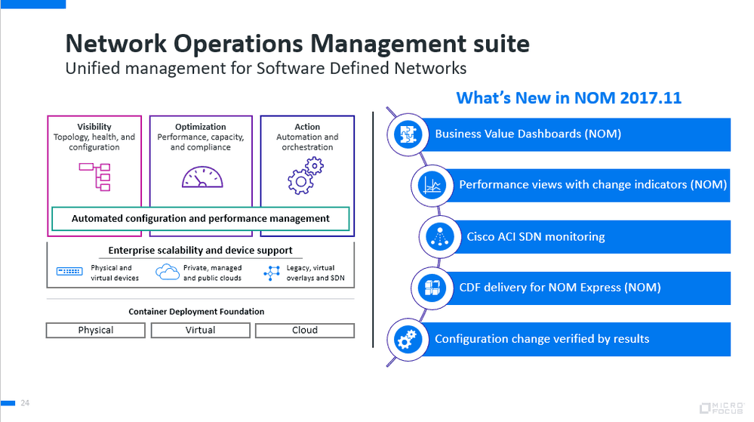Click the physical devices switch icon
This screenshot has width=754, height=422.
tap(70, 273)
